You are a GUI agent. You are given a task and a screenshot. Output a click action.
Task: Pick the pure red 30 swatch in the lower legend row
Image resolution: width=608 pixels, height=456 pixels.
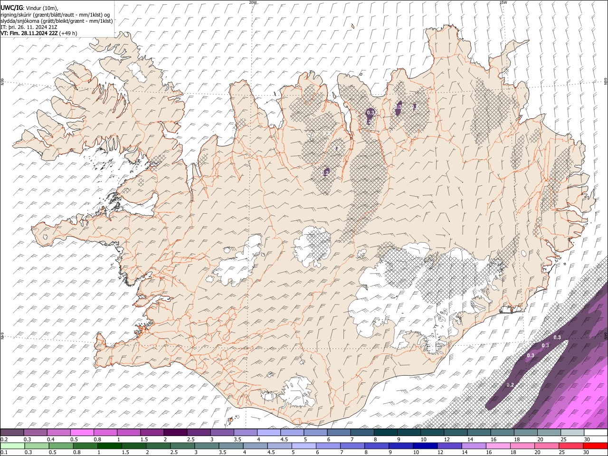(595, 446)
